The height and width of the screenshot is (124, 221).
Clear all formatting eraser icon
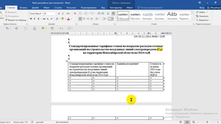[x=75, y=13]
